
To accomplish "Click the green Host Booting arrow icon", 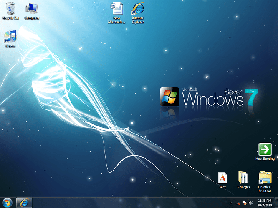I will click(265, 149).
